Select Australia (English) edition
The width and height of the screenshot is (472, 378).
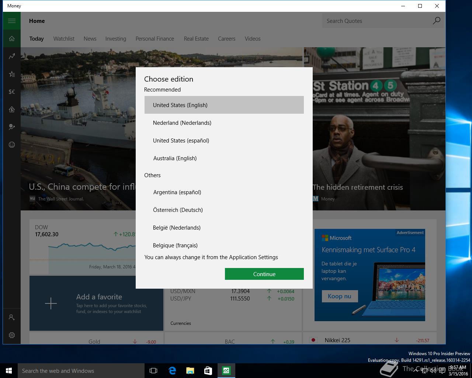click(x=224, y=158)
